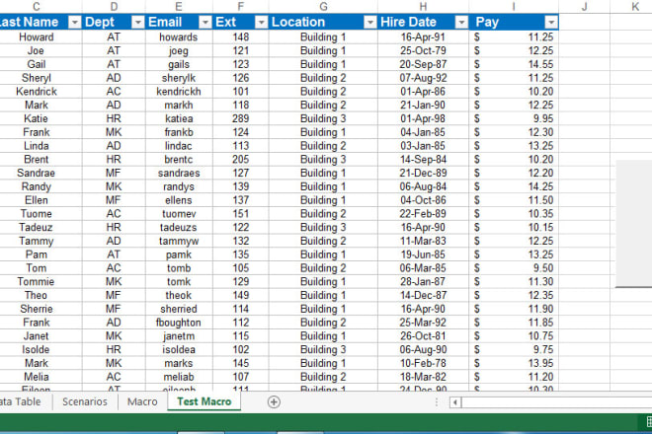Screen dimensions: 652x434
Task: Click the cell containing email 'fboughton'
Action: click(x=178, y=322)
